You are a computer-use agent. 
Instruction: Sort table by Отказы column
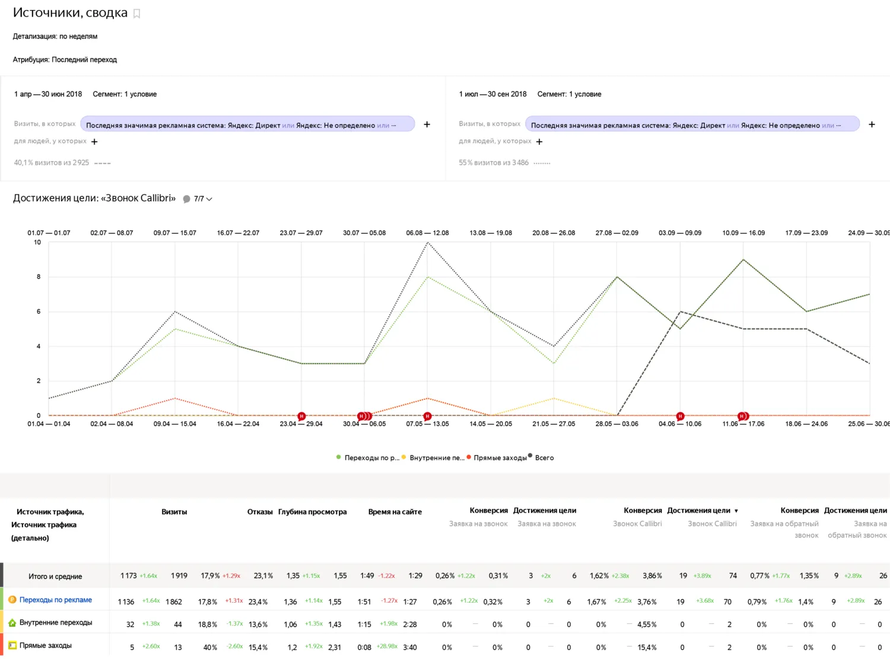[260, 512]
